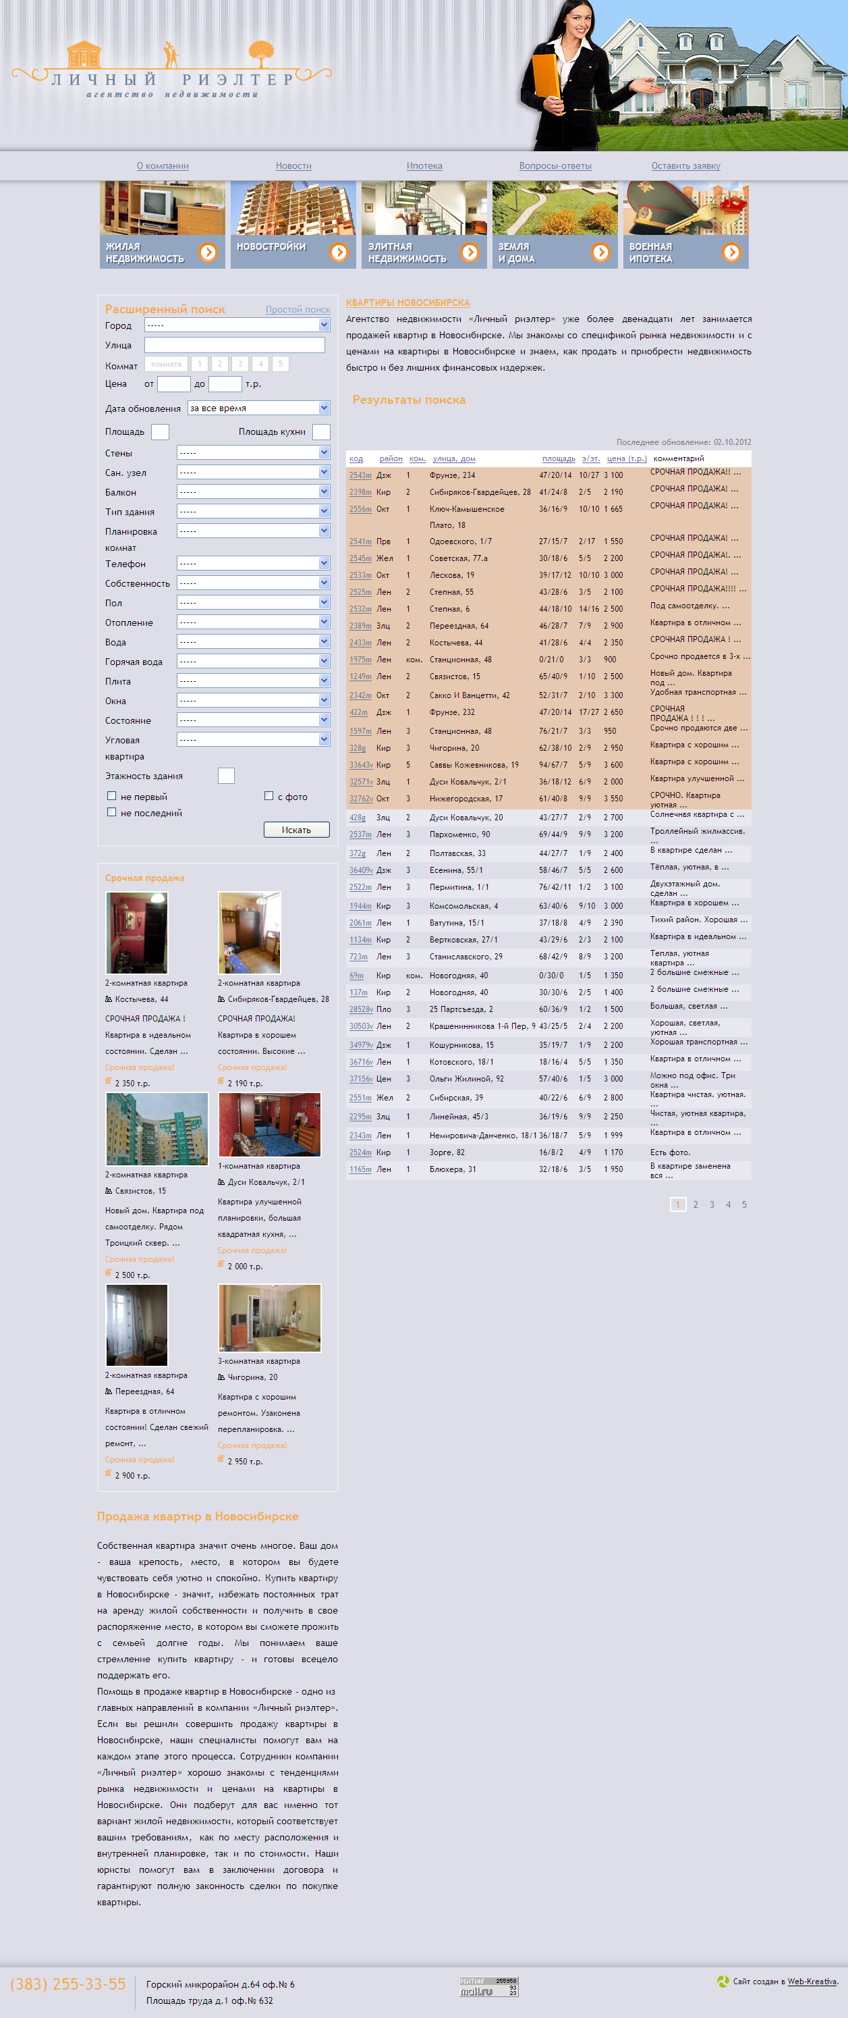This screenshot has height=2018, width=848.
Task: Enable the 'не последний' checkbox
Action: pyautogui.click(x=111, y=812)
